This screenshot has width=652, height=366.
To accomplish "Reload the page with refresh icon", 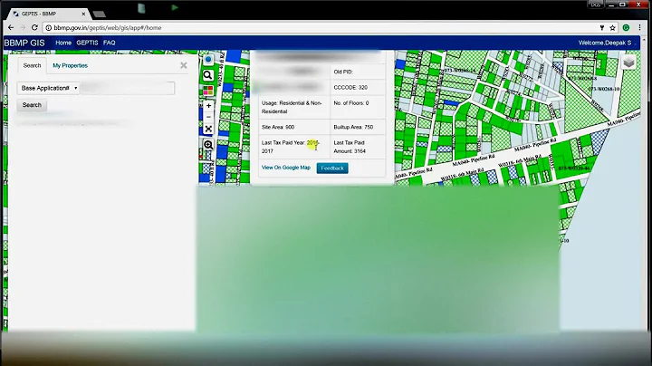I will click(x=35, y=27).
